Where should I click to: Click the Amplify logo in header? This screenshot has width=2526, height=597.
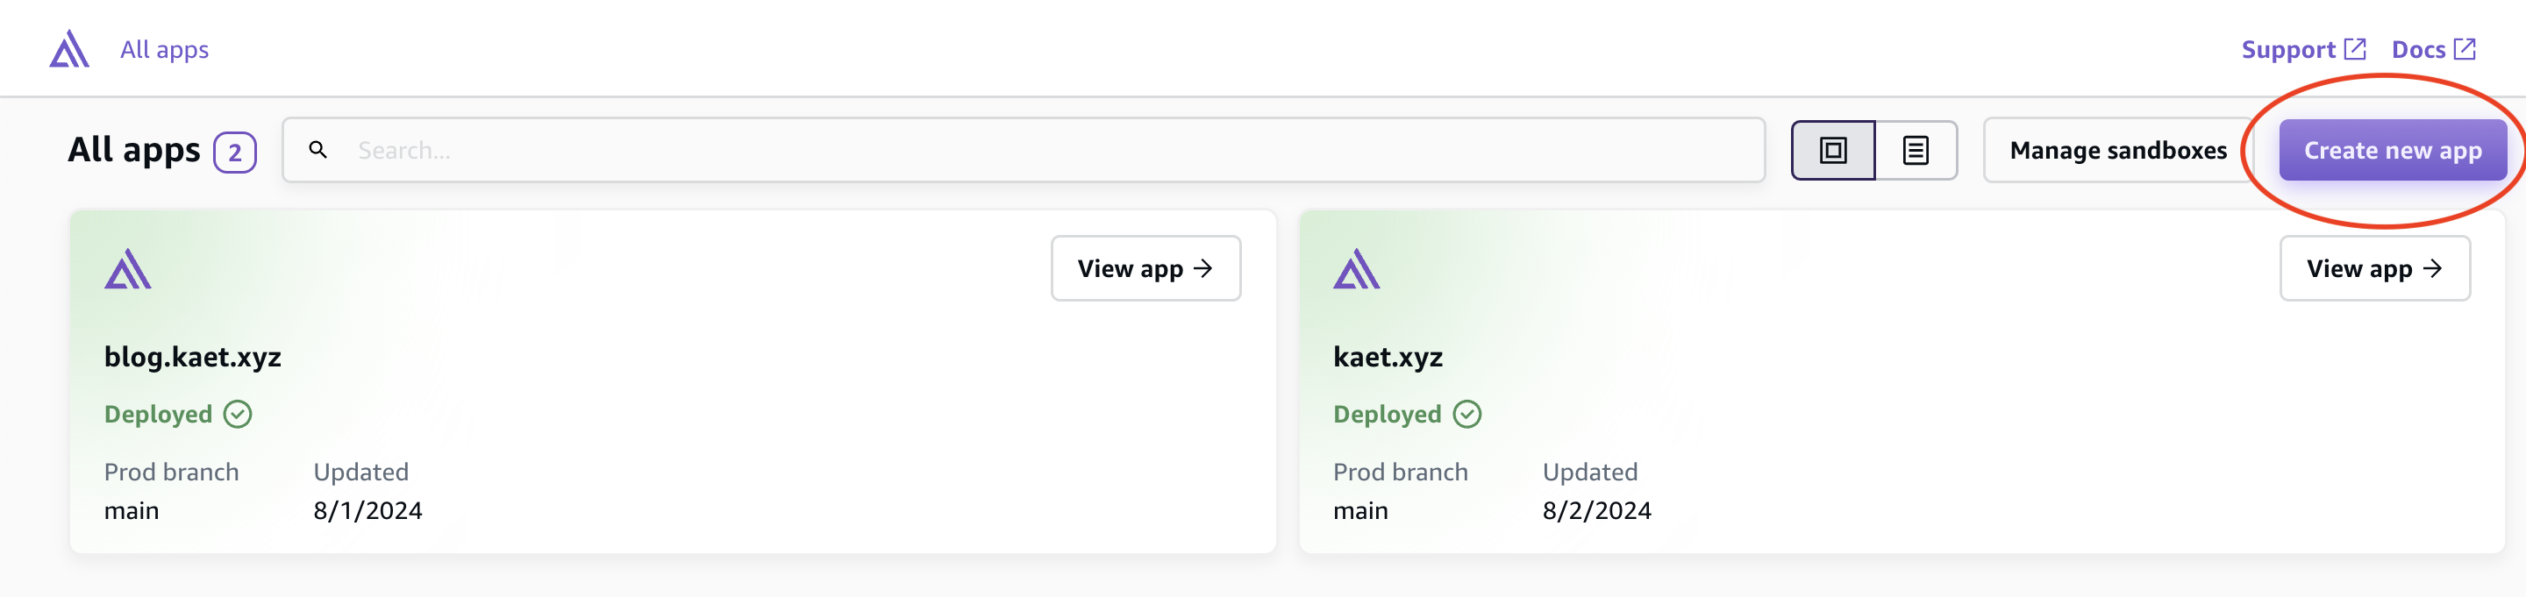(69, 49)
